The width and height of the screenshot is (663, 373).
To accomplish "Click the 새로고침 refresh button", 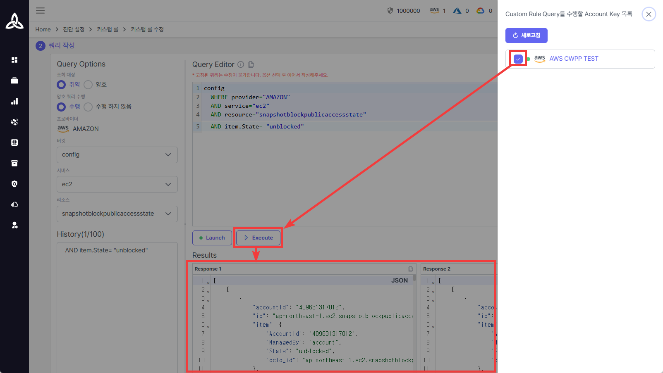I will click(526, 36).
